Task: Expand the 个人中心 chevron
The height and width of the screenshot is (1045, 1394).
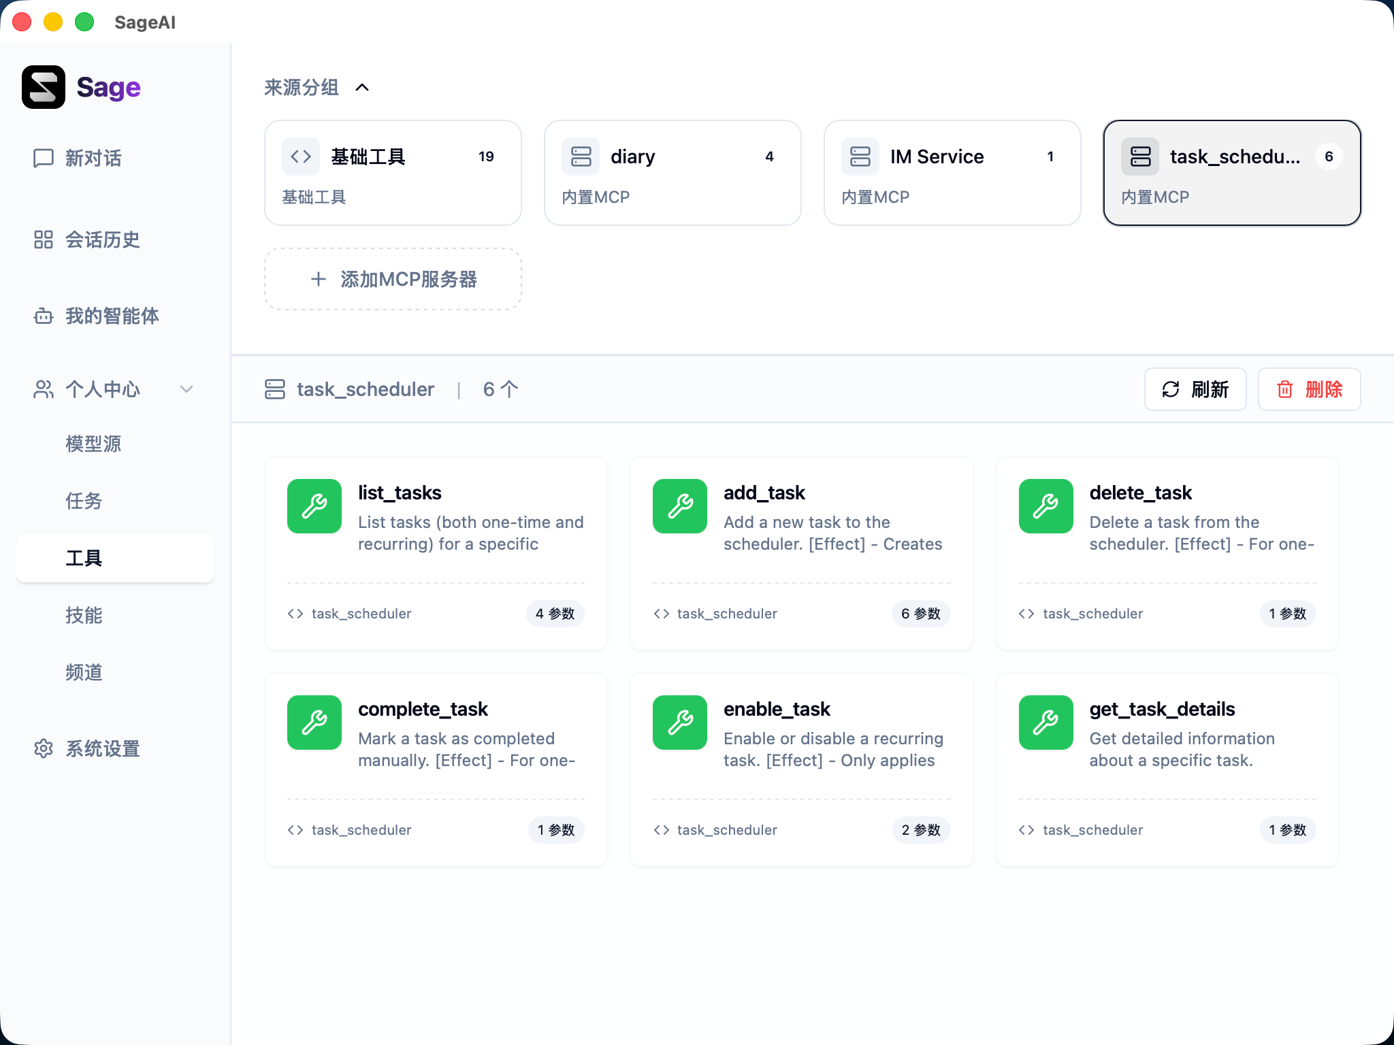Action: (187, 389)
